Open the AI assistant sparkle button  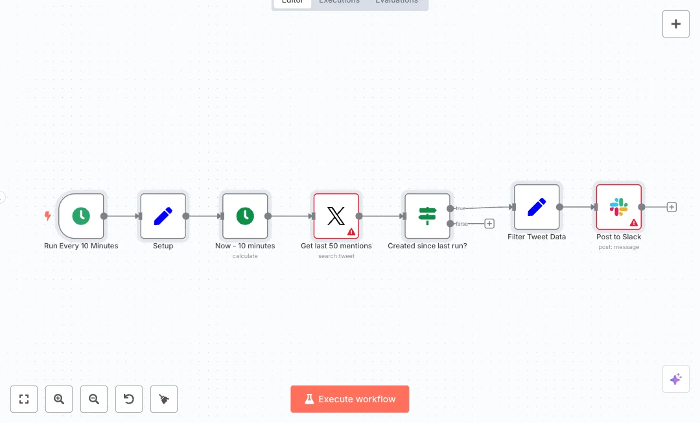(x=675, y=379)
